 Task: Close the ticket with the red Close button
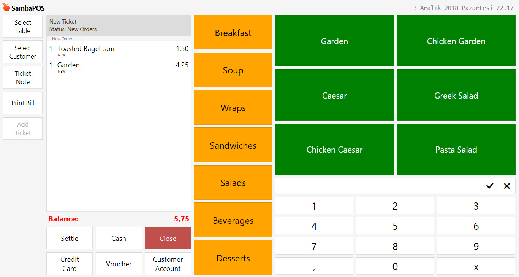point(168,238)
